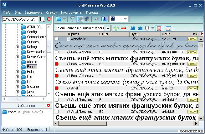The image size is (205, 134).
Task: Select the Cursors folder in tree
Action: (33, 42)
